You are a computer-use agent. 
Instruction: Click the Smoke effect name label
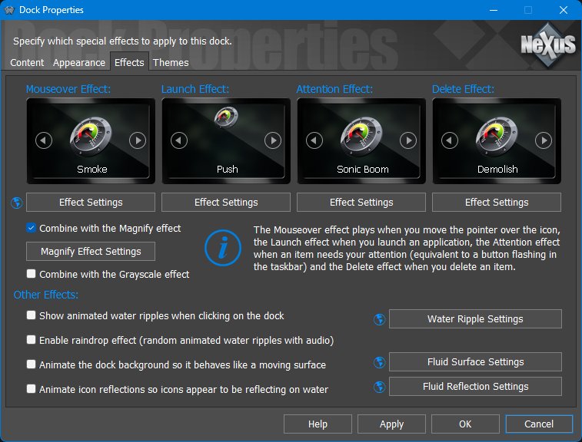coord(92,170)
